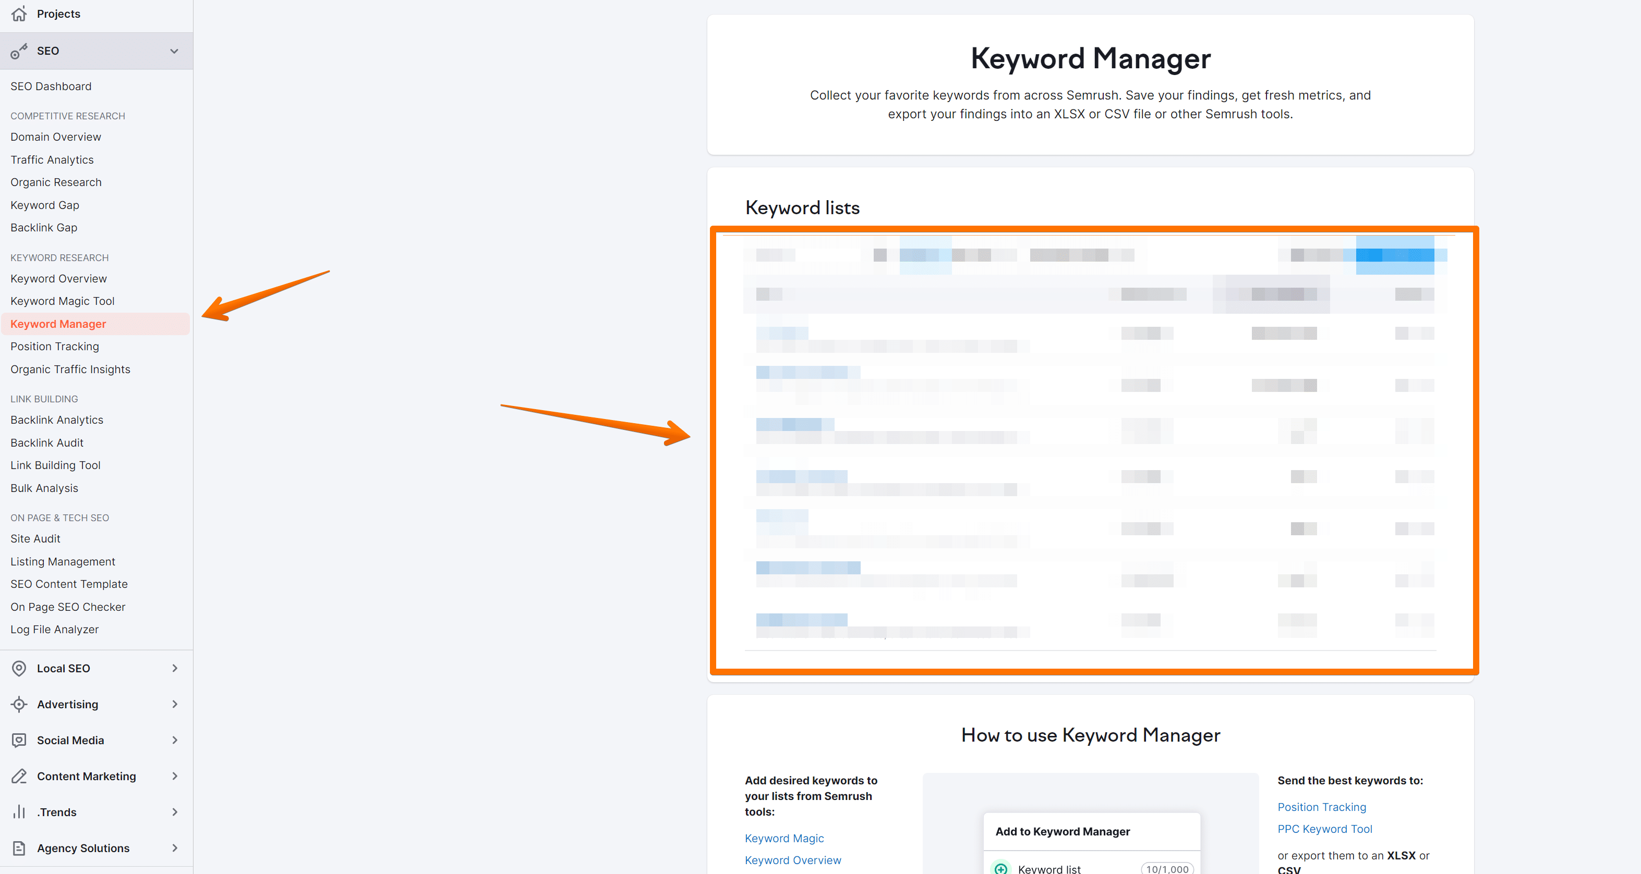Open Position Tracking in sidebar
Image resolution: width=1641 pixels, height=874 pixels.
tap(55, 347)
